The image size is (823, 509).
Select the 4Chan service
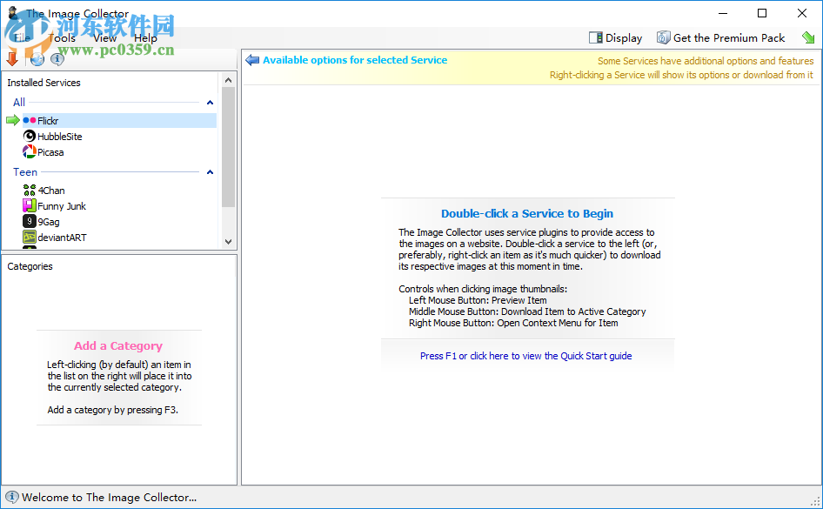pyautogui.click(x=50, y=191)
